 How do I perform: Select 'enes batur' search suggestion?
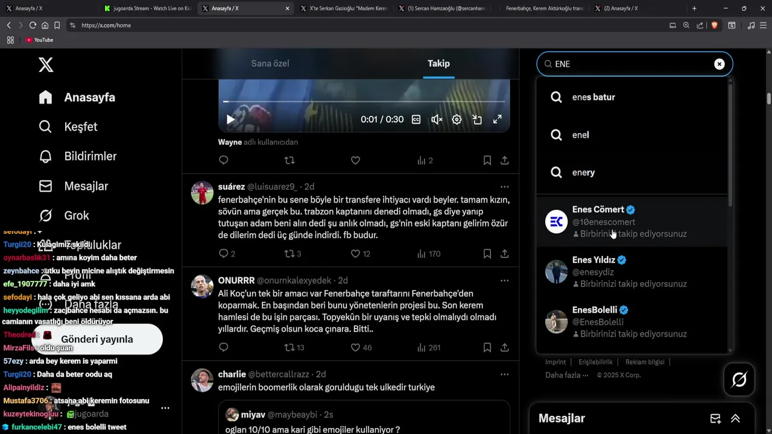point(631,97)
